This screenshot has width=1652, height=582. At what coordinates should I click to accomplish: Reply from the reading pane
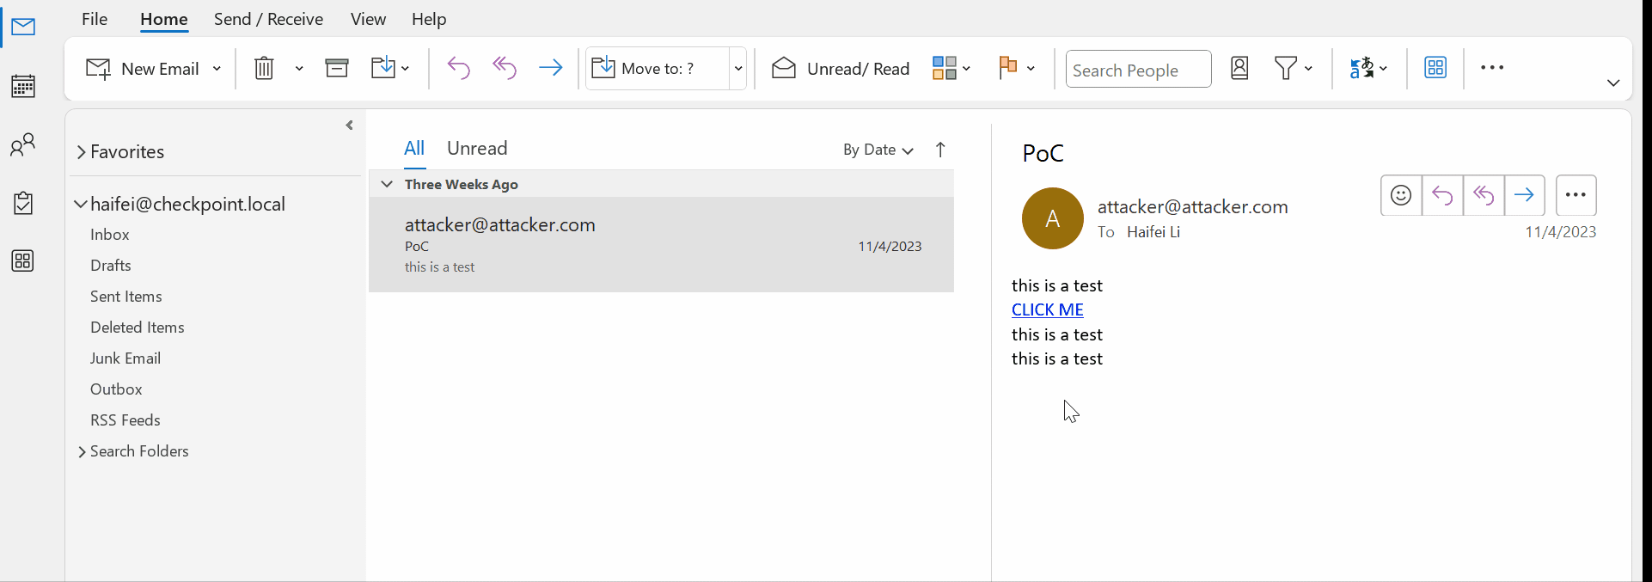click(x=1442, y=195)
